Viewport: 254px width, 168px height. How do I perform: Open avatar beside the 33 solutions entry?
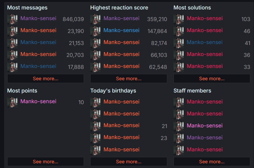(179, 67)
